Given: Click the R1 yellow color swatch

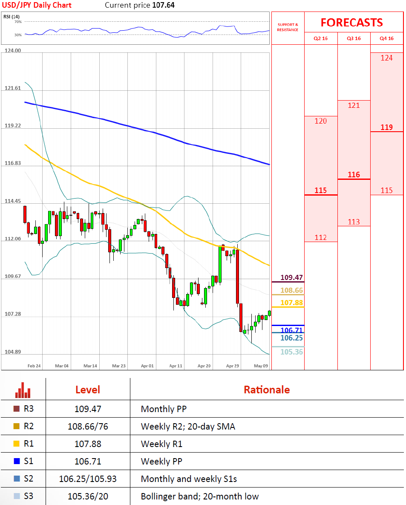Looking at the screenshot, I should tap(17, 444).
